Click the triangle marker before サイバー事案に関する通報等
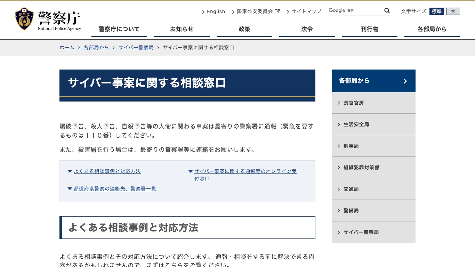The width and height of the screenshot is (475, 267). [x=191, y=171]
